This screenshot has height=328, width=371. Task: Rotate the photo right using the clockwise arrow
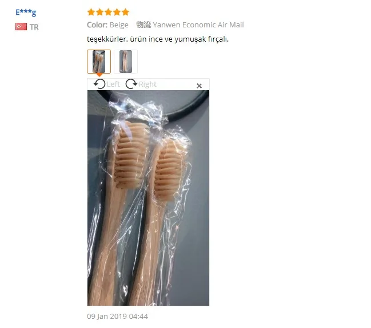point(131,84)
